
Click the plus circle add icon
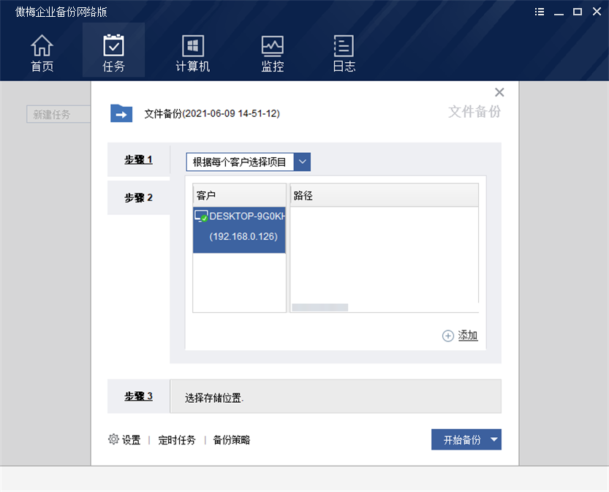448,336
